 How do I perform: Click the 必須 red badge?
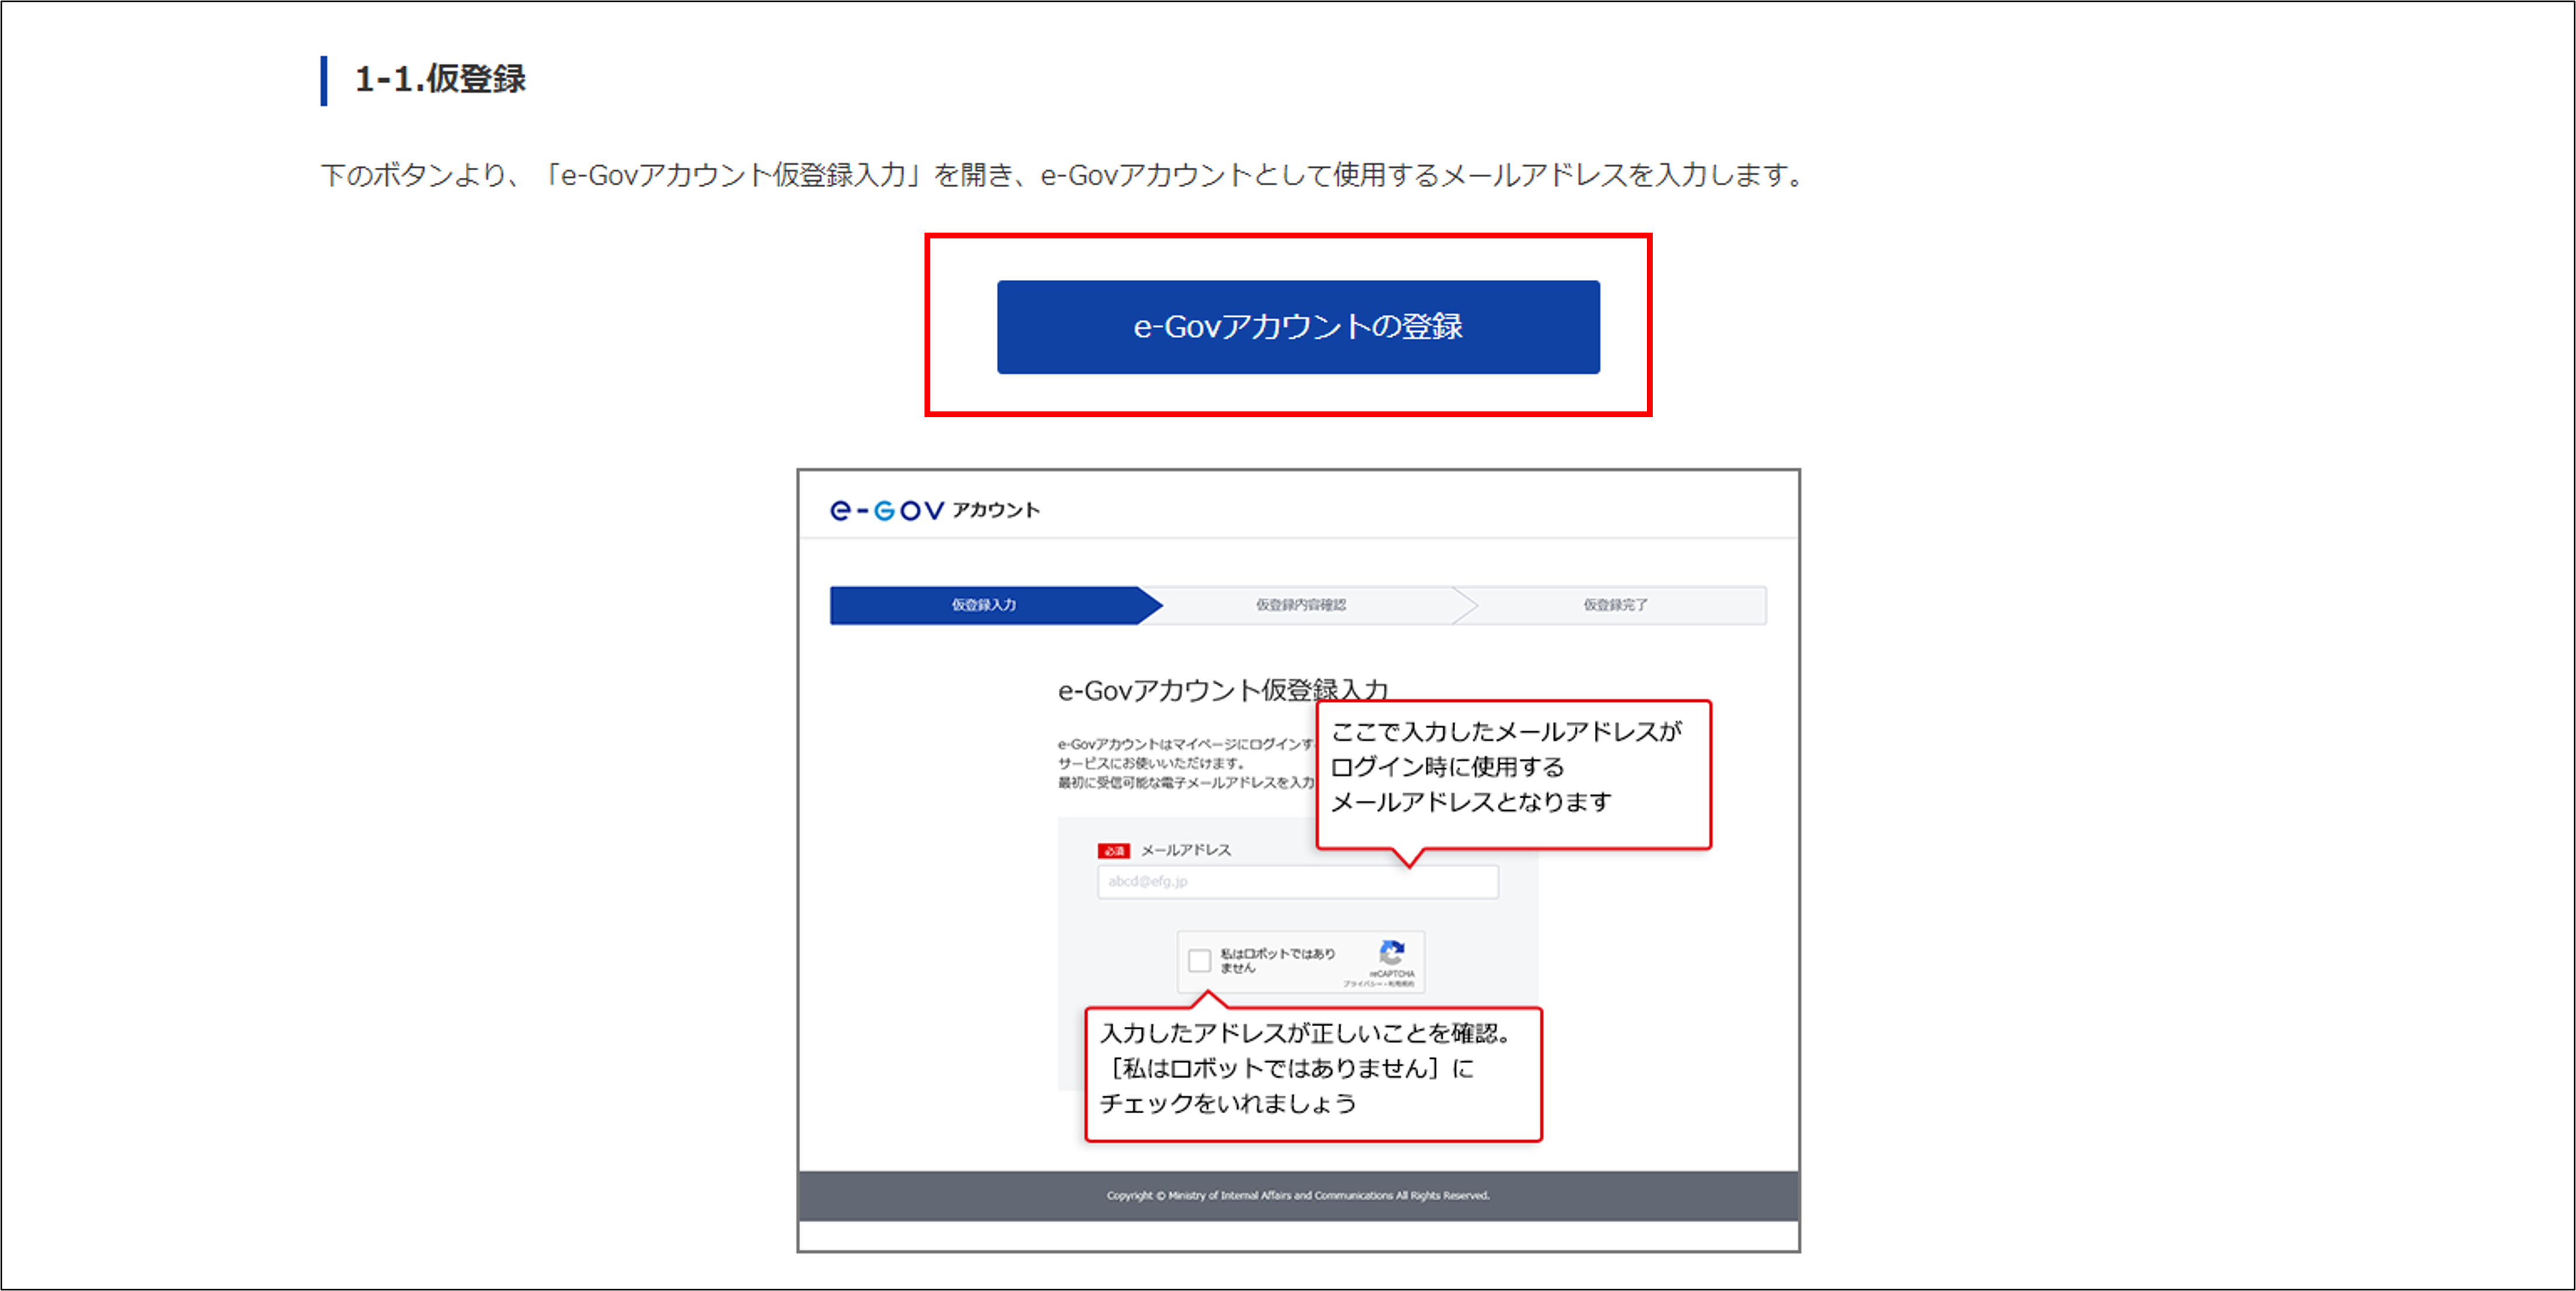[x=1114, y=851]
